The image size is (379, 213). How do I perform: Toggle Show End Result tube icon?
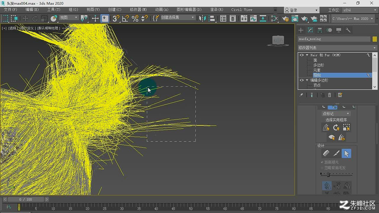pos(312,95)
